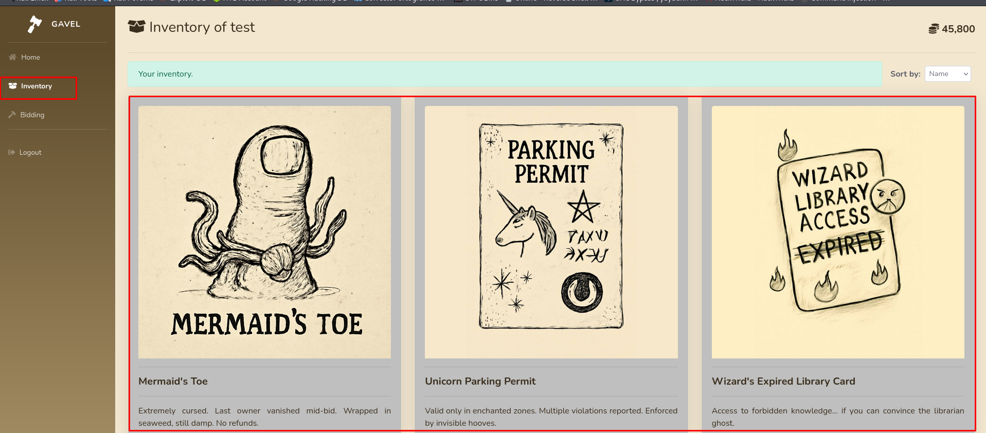Select the Parking Permit illustration
The image size is (986, 433).
(551, 232)
